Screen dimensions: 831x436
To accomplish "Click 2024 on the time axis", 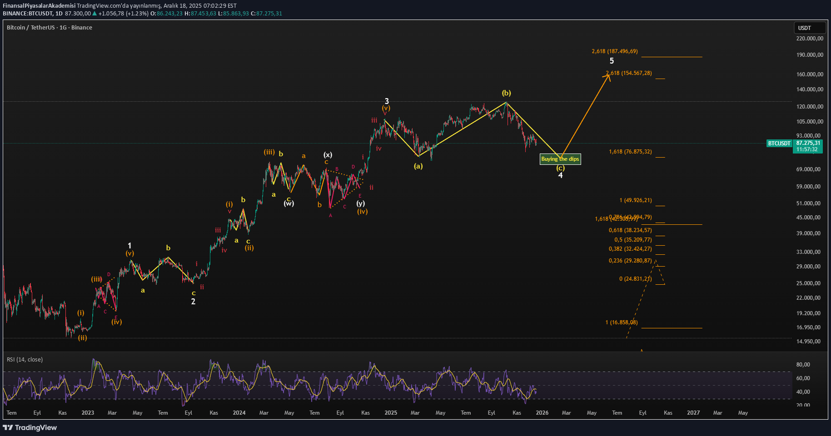I will pos(239,413).
